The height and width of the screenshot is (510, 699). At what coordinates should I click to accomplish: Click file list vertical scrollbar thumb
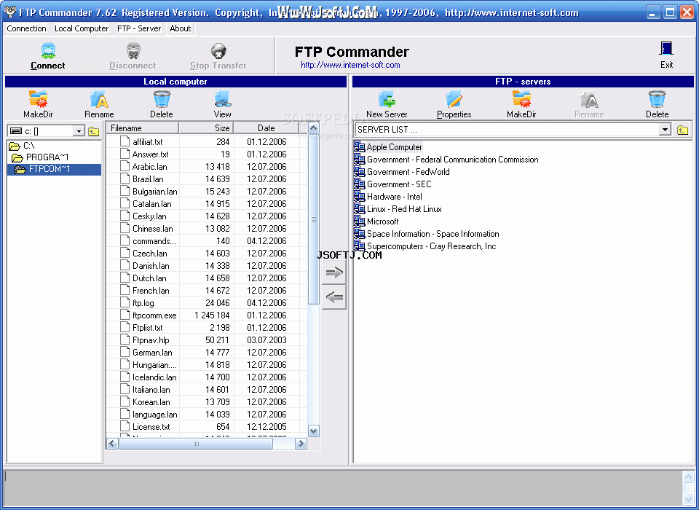313,219
